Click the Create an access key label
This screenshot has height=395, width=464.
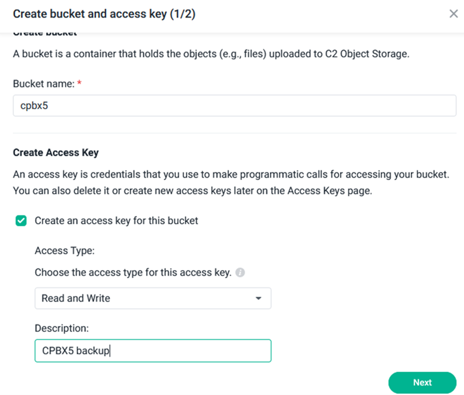pyautogui.click(x=116, y=221)
